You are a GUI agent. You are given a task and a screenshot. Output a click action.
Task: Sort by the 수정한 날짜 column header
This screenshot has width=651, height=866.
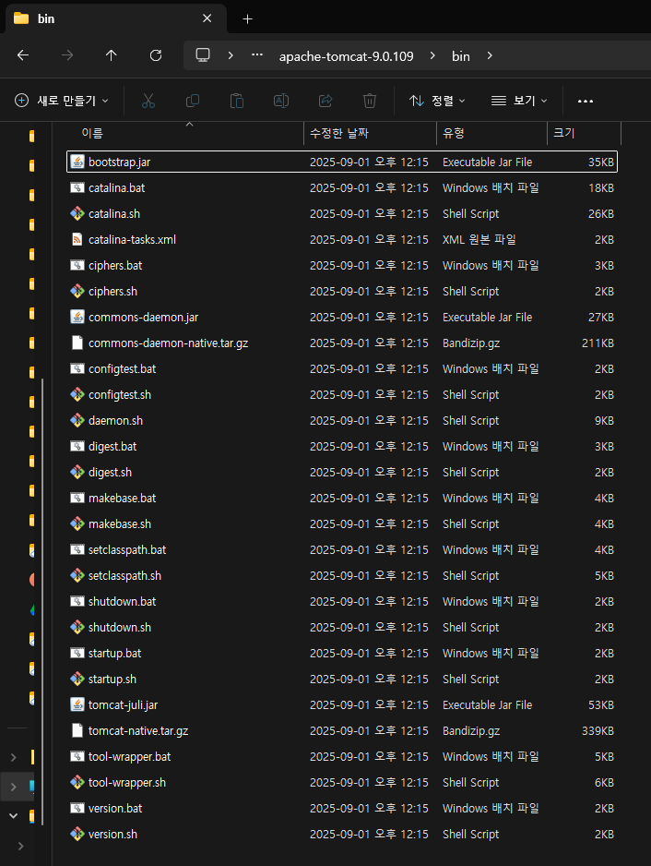[370, 133]
